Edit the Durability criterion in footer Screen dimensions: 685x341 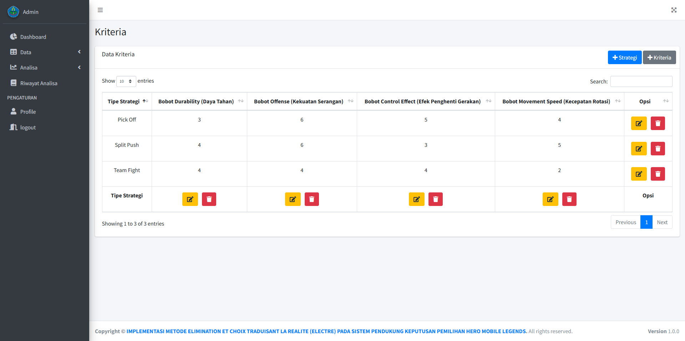190,199
